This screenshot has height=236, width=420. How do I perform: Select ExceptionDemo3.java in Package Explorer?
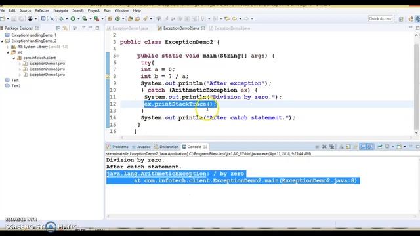coord(47,75)
